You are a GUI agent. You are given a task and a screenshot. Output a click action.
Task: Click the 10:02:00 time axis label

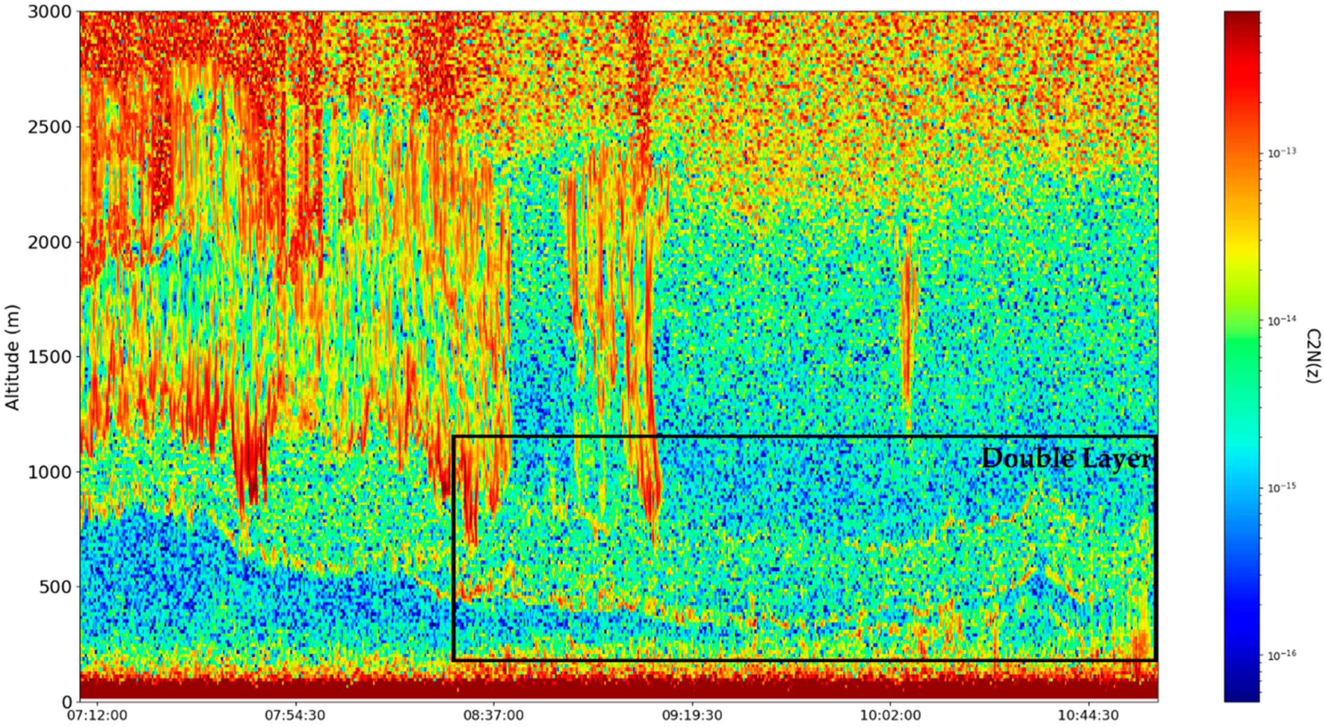point(891,716)
